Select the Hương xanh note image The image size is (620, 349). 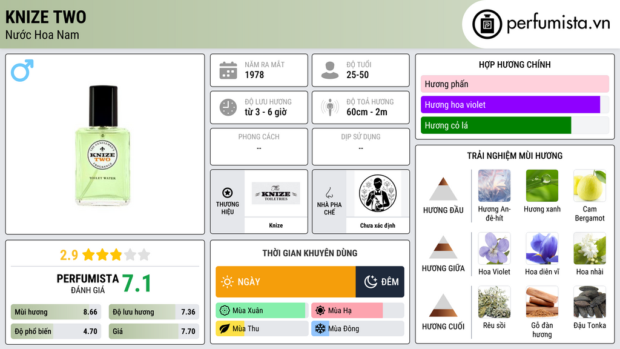542,185
